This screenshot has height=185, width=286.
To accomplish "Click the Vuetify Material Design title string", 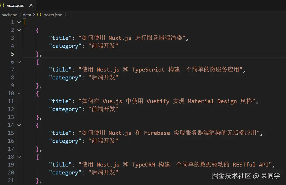I will coord(167,101).
